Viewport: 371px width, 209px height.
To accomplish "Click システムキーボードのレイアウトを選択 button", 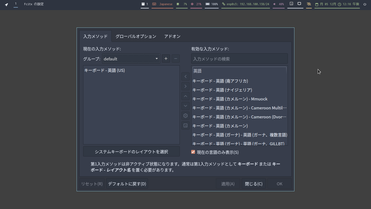I will (x=131, y=152).
